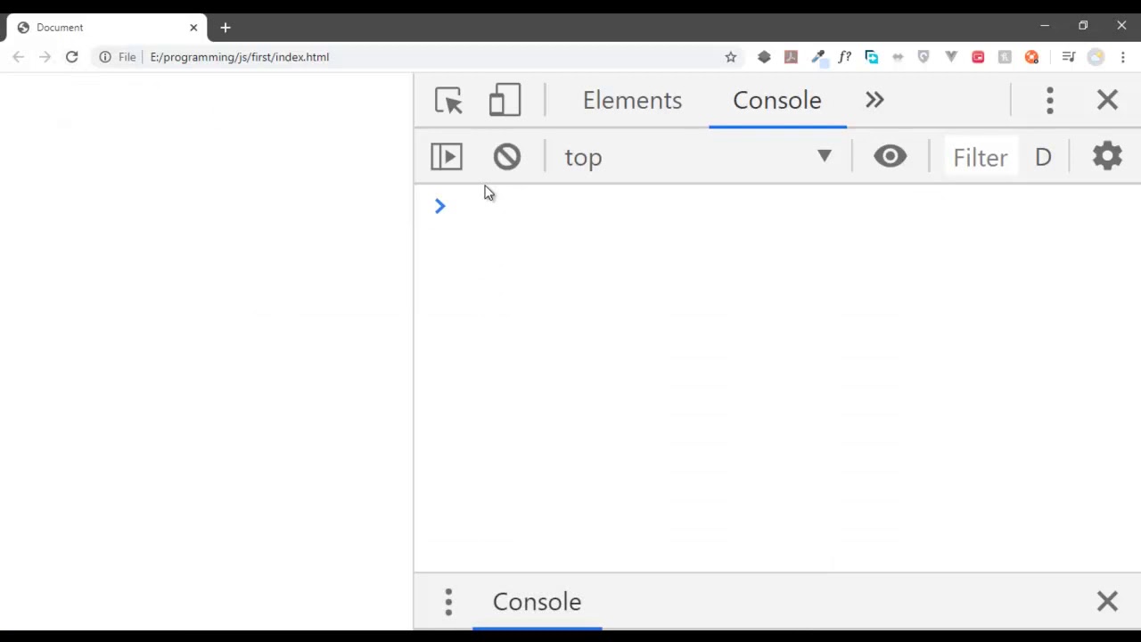Image resolution: width=1141 pixels, height=642 pixels.
Task: Open DevTools customize three-dot menu
Action: click(1050, 100)
